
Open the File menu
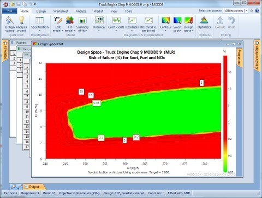10,11
